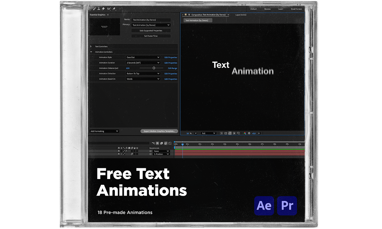Image resolution: width=382 pixels, height=229 pixels.
Task: Toggle Solo Supported Properties
Action: pos(151,30)
